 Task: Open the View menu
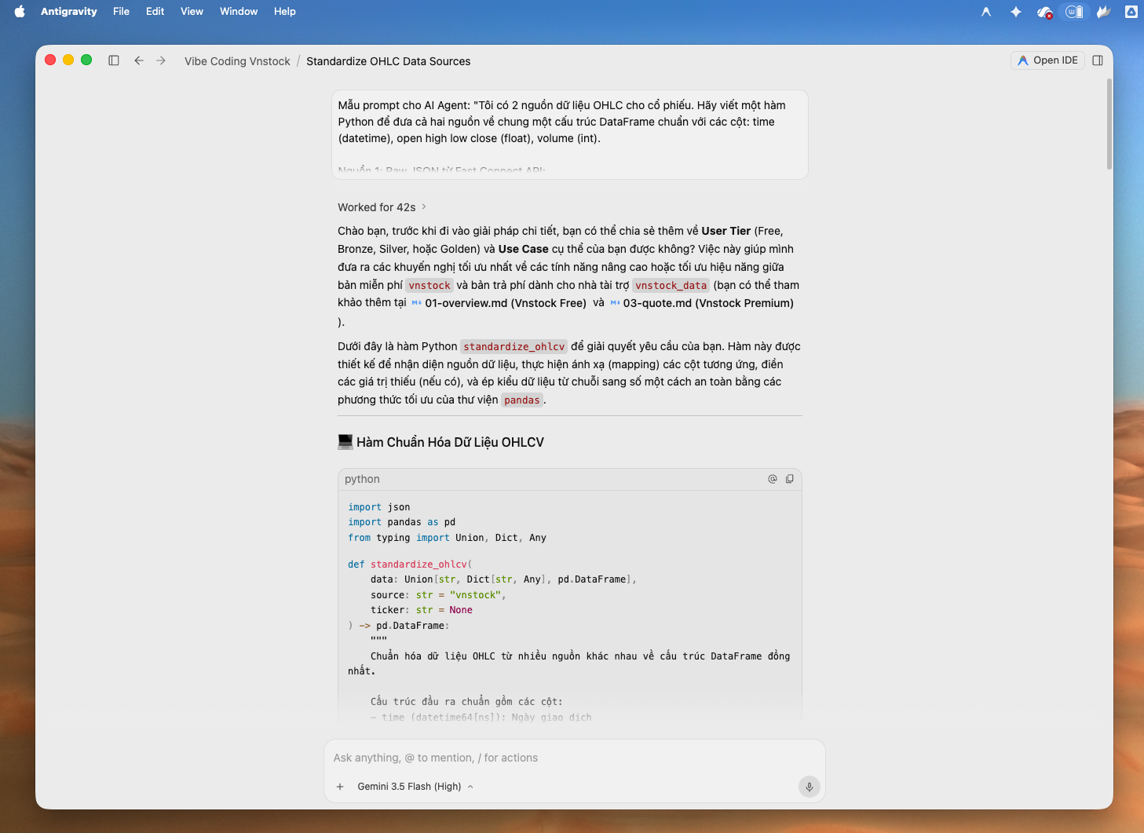click(192, 12)
